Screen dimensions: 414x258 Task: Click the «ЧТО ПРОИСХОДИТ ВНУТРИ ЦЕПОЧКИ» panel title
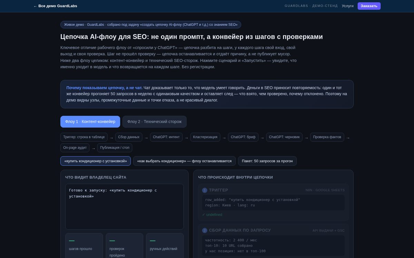[235, 178]
